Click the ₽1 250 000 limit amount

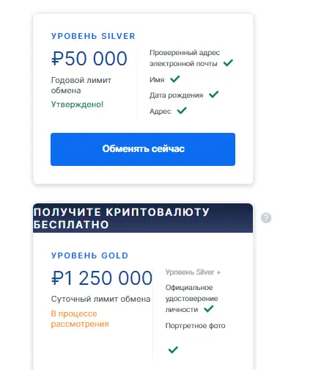coord(102,278)
